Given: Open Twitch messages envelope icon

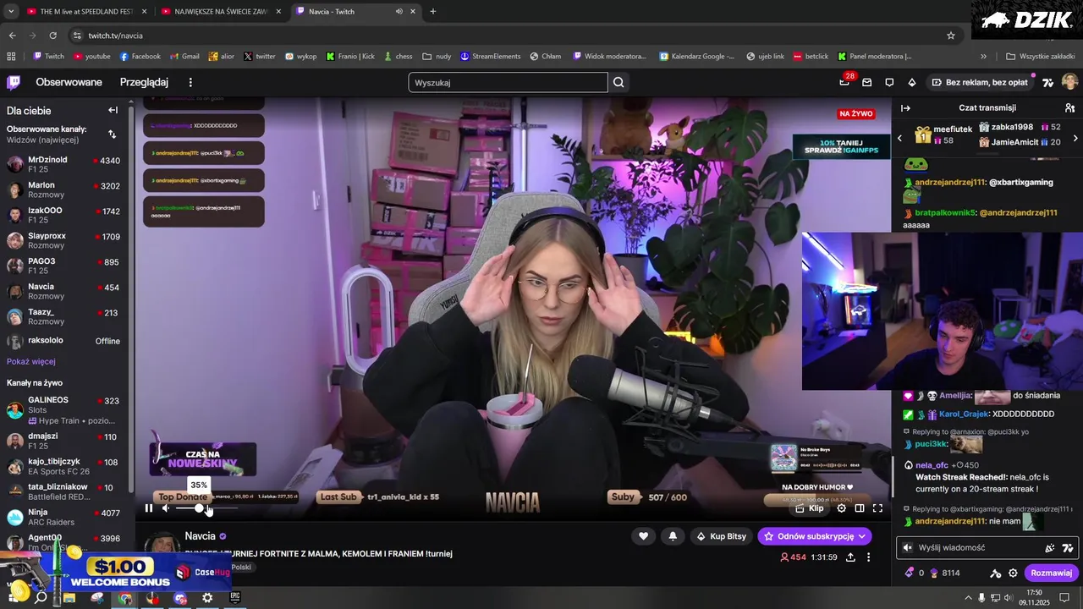Looking at the screenshot, I should [x=866, y=82].
